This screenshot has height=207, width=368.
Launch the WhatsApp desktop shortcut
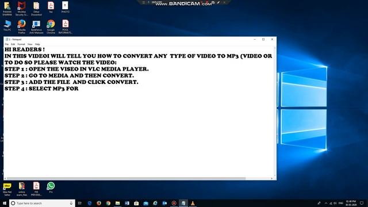[51, 187]
